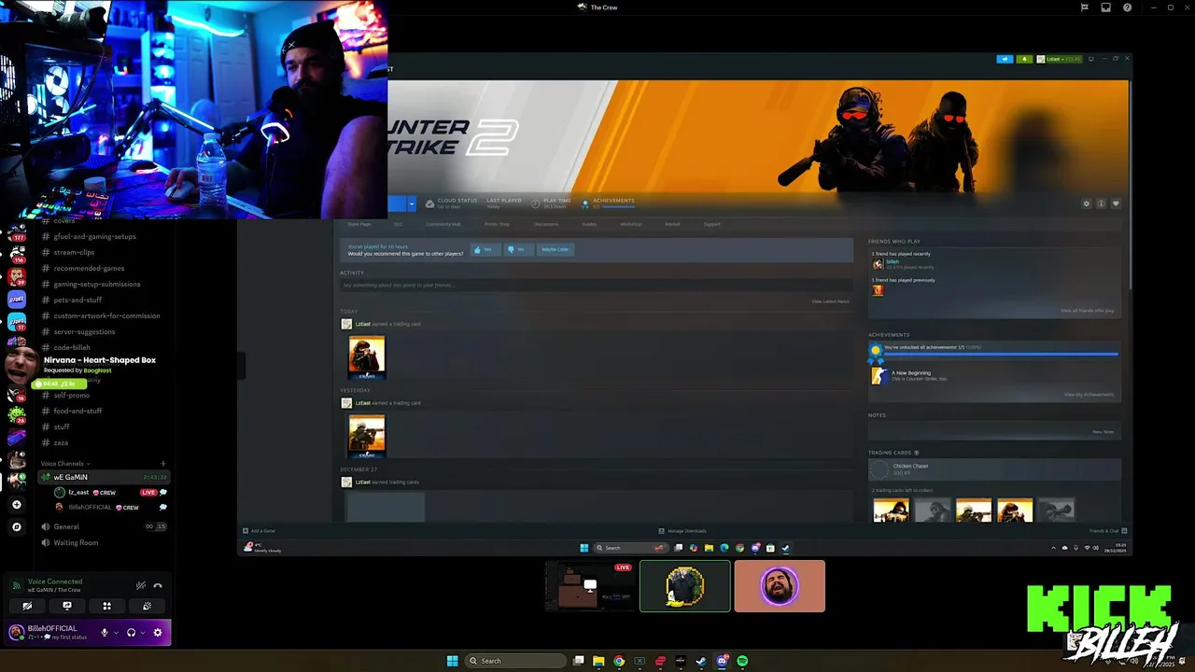Open microphone input options arrow
Image resolution: width=1195 pixels, height=672 pixels.
click(116, 633)
